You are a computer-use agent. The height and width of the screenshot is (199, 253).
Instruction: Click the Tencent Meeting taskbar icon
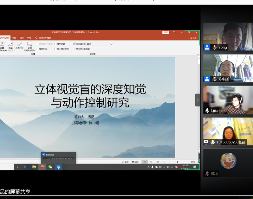coord(58,167)
